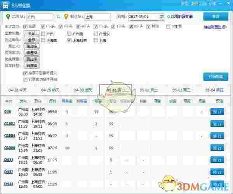Switch to the 04-29 date tab
This screenshot has height=194, width=233.
(50, 90)
